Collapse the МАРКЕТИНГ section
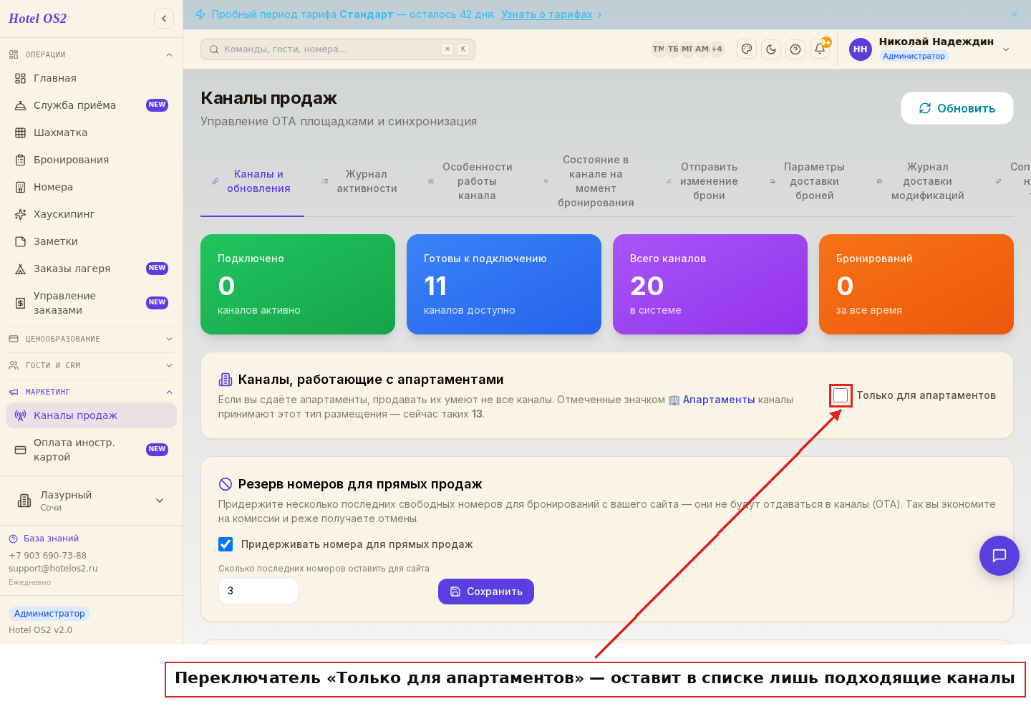 [x=91, y=392]
